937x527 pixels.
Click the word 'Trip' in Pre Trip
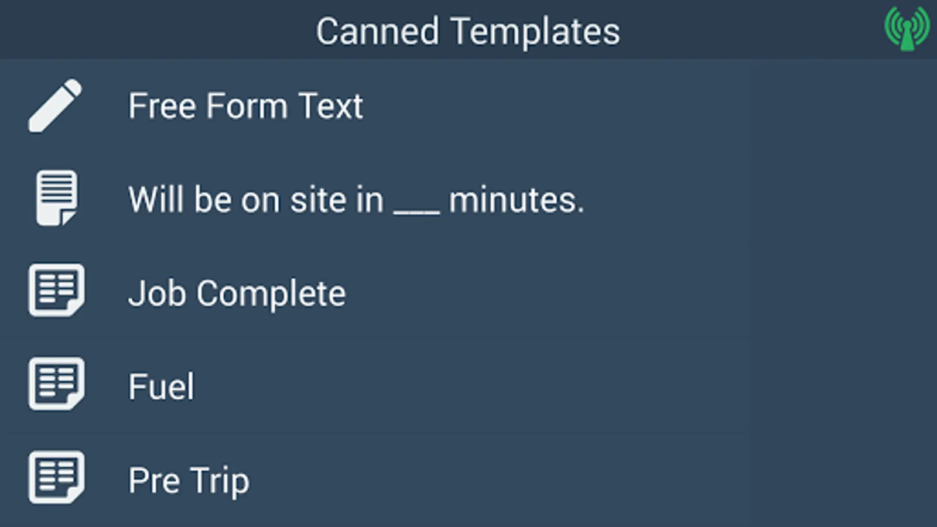coord(220,481)
